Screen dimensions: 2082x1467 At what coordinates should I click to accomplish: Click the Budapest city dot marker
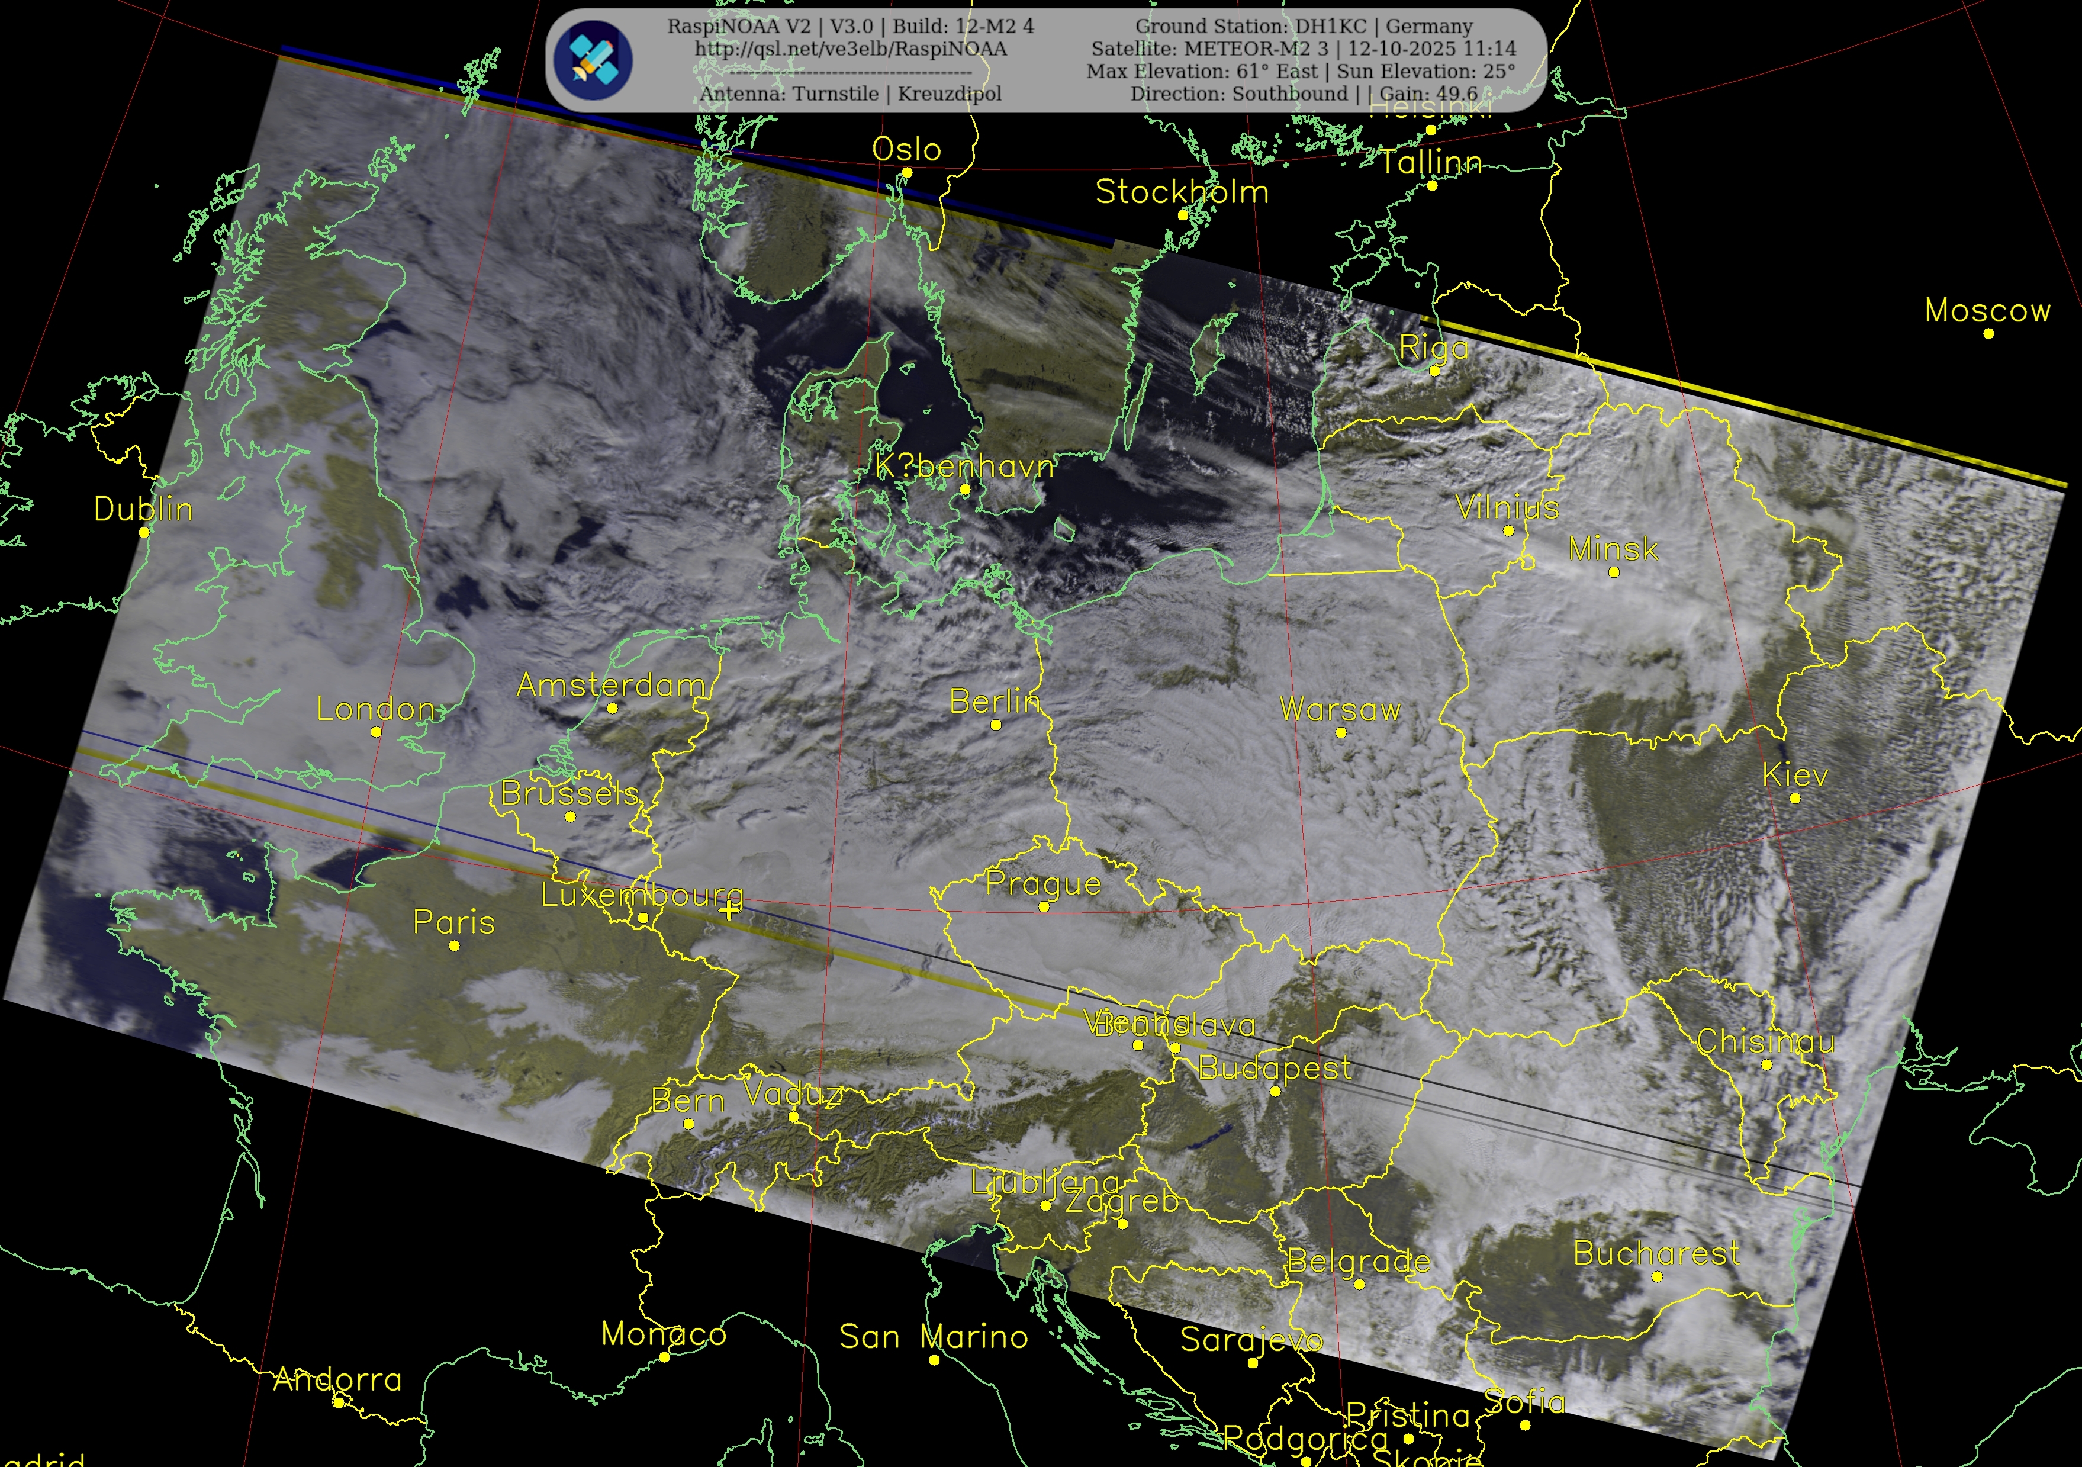coord(1275,1092)
